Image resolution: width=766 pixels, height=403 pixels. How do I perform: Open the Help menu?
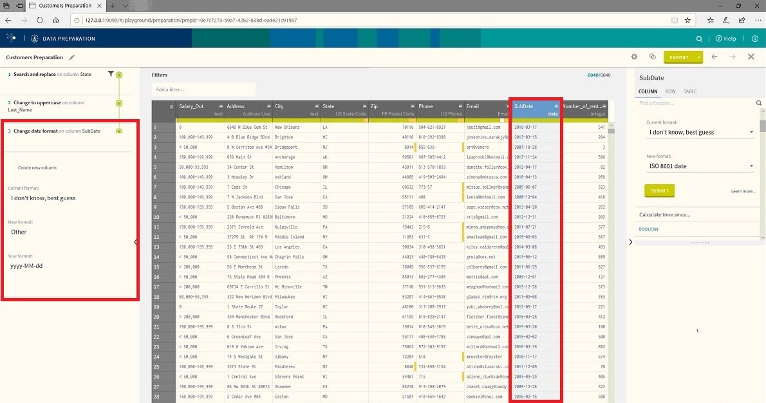(726, 39)
